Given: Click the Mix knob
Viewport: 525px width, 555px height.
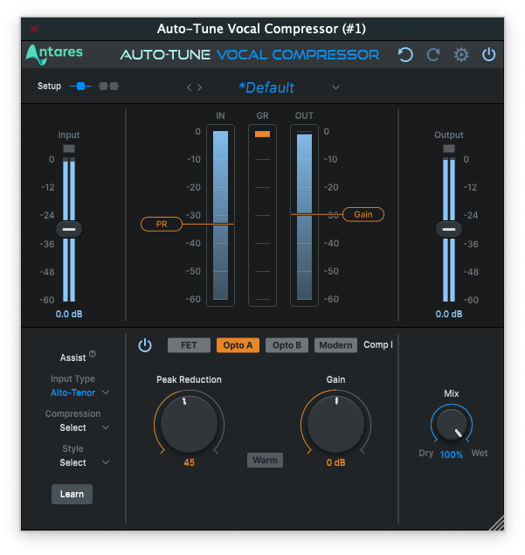Looking at the screenshot, I should tap(452, 425).
